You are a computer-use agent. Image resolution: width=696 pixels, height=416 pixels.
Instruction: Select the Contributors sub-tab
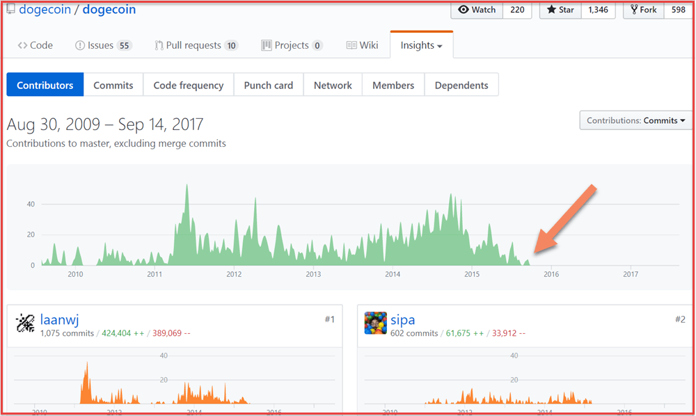pos(45,85)
